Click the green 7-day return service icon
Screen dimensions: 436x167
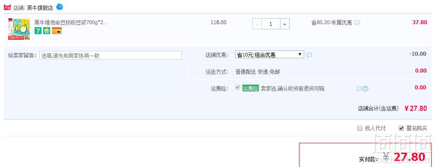(x=38, y=31)
